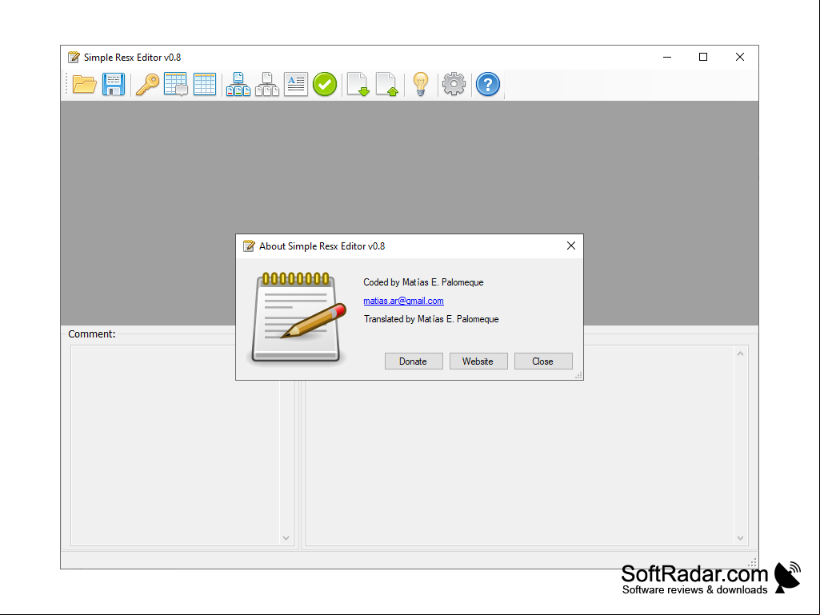Viewport: 820px width, 615px height.
Task: Click the main window title bar app icon
Action: [x=74, y=57]
